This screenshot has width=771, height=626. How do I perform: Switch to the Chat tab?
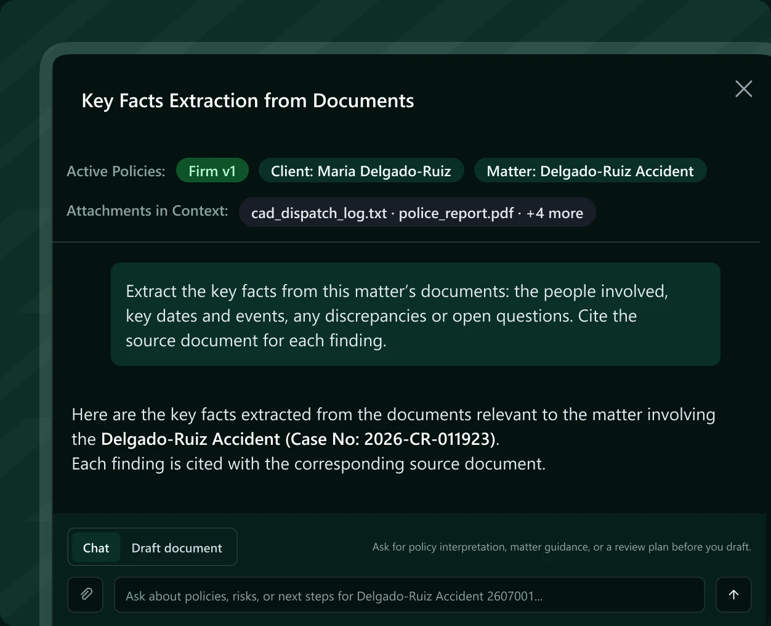[x=96, y=548]
